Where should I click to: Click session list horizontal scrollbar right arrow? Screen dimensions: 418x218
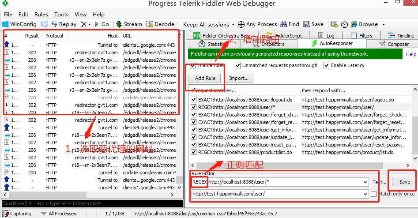172,195
